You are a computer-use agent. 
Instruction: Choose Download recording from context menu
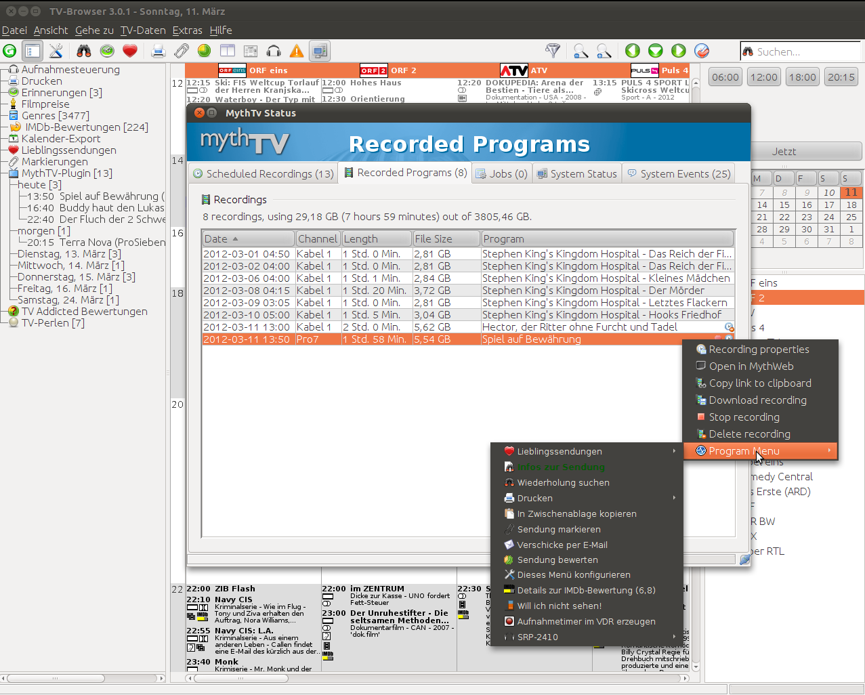pyautogui.click(x=761, y=400)
